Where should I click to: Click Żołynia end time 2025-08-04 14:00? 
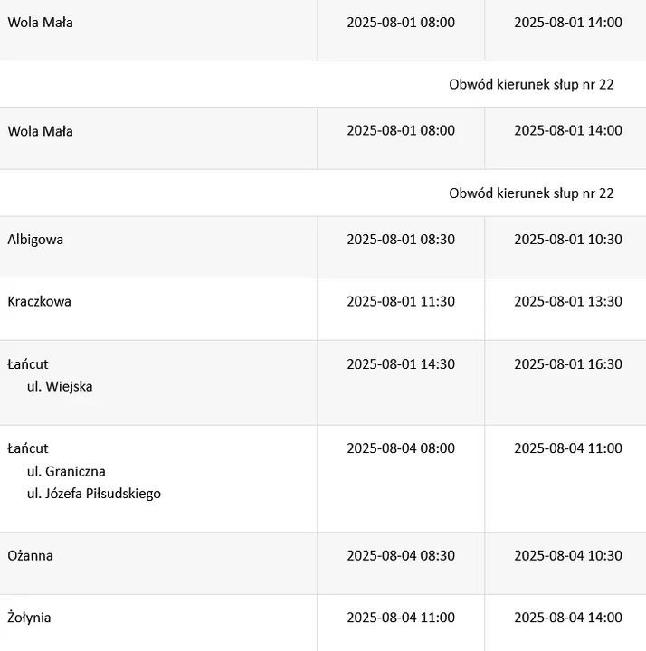click(x=568, y=618)
